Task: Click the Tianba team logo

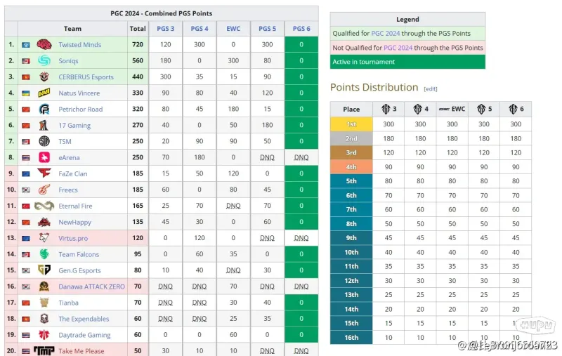Action: pyautogui.click(x=44, y=302)
